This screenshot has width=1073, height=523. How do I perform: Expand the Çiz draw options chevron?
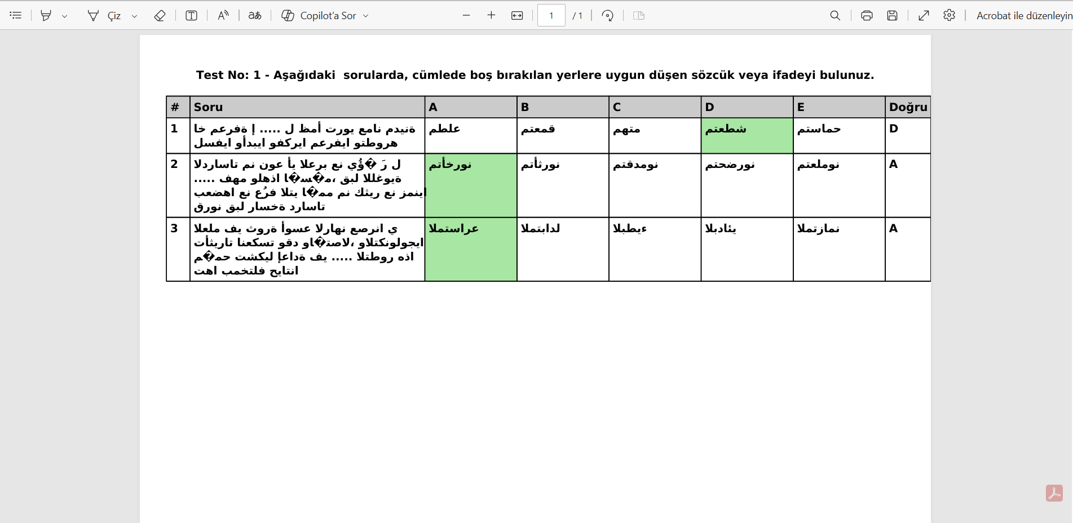coord(135,16)
